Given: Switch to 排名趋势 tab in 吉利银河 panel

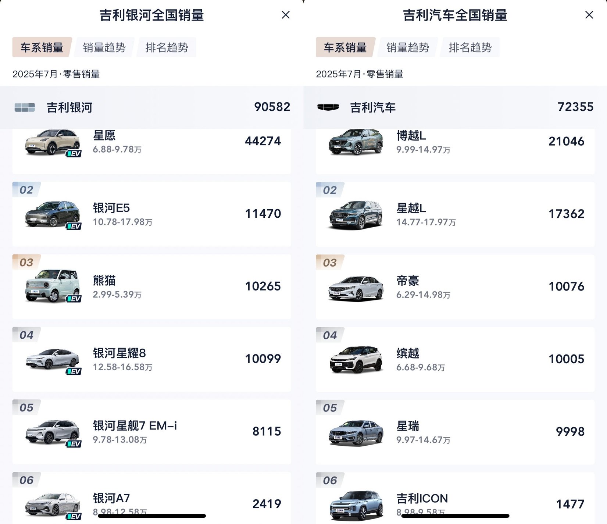Looking at the screenshot, I should 167,47.
